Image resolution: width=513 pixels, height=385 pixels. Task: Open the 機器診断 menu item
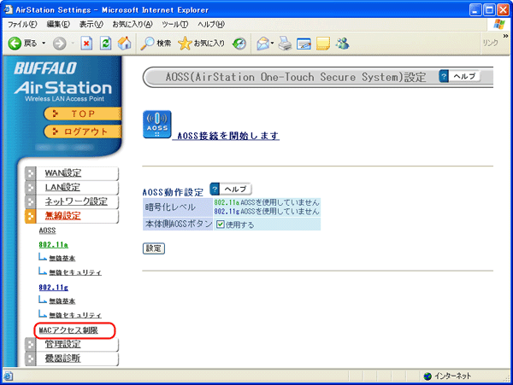pos(62,359)
